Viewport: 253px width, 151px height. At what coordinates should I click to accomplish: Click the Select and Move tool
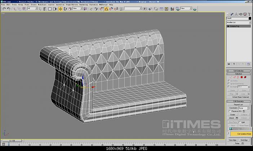point(60,8)
